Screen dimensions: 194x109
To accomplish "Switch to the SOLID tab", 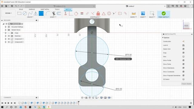I will click(21, 9).
